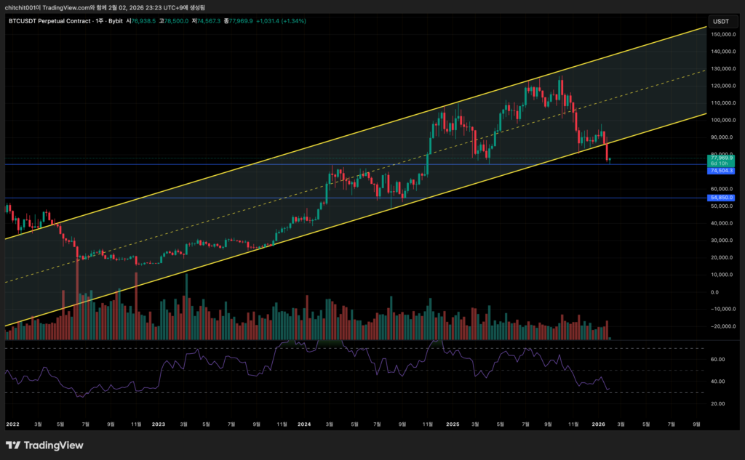Screen dimensions: 745x460
Task: Select the blue 74,504.3 price label
Action: [x=720, y=171]
